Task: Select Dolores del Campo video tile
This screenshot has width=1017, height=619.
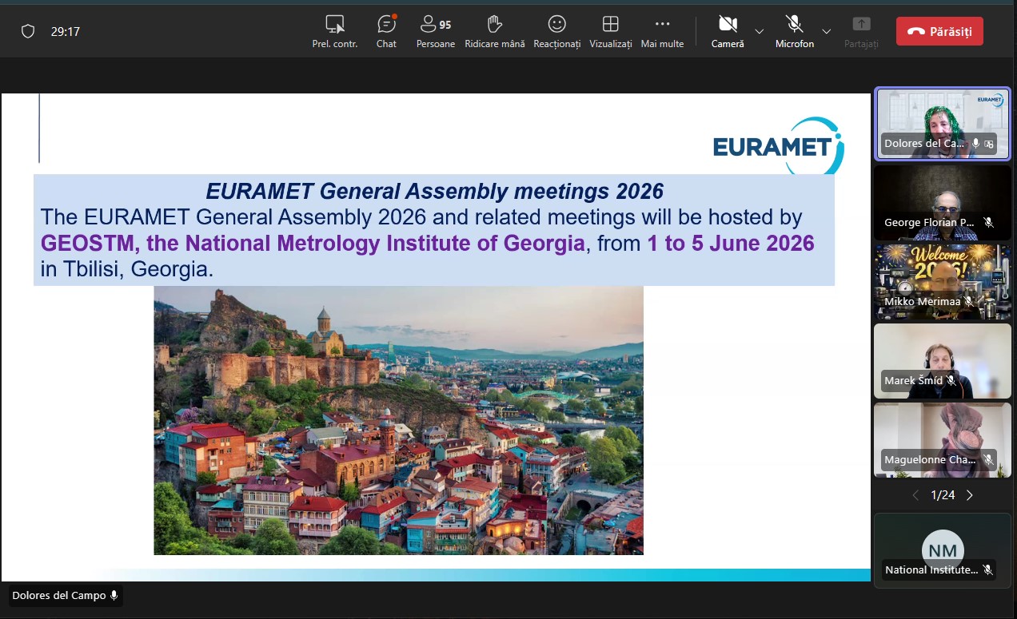Action: coord(943,122)
